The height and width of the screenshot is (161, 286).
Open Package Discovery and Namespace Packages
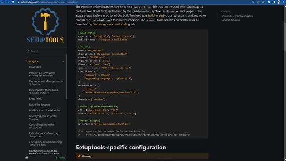point(42,74)
